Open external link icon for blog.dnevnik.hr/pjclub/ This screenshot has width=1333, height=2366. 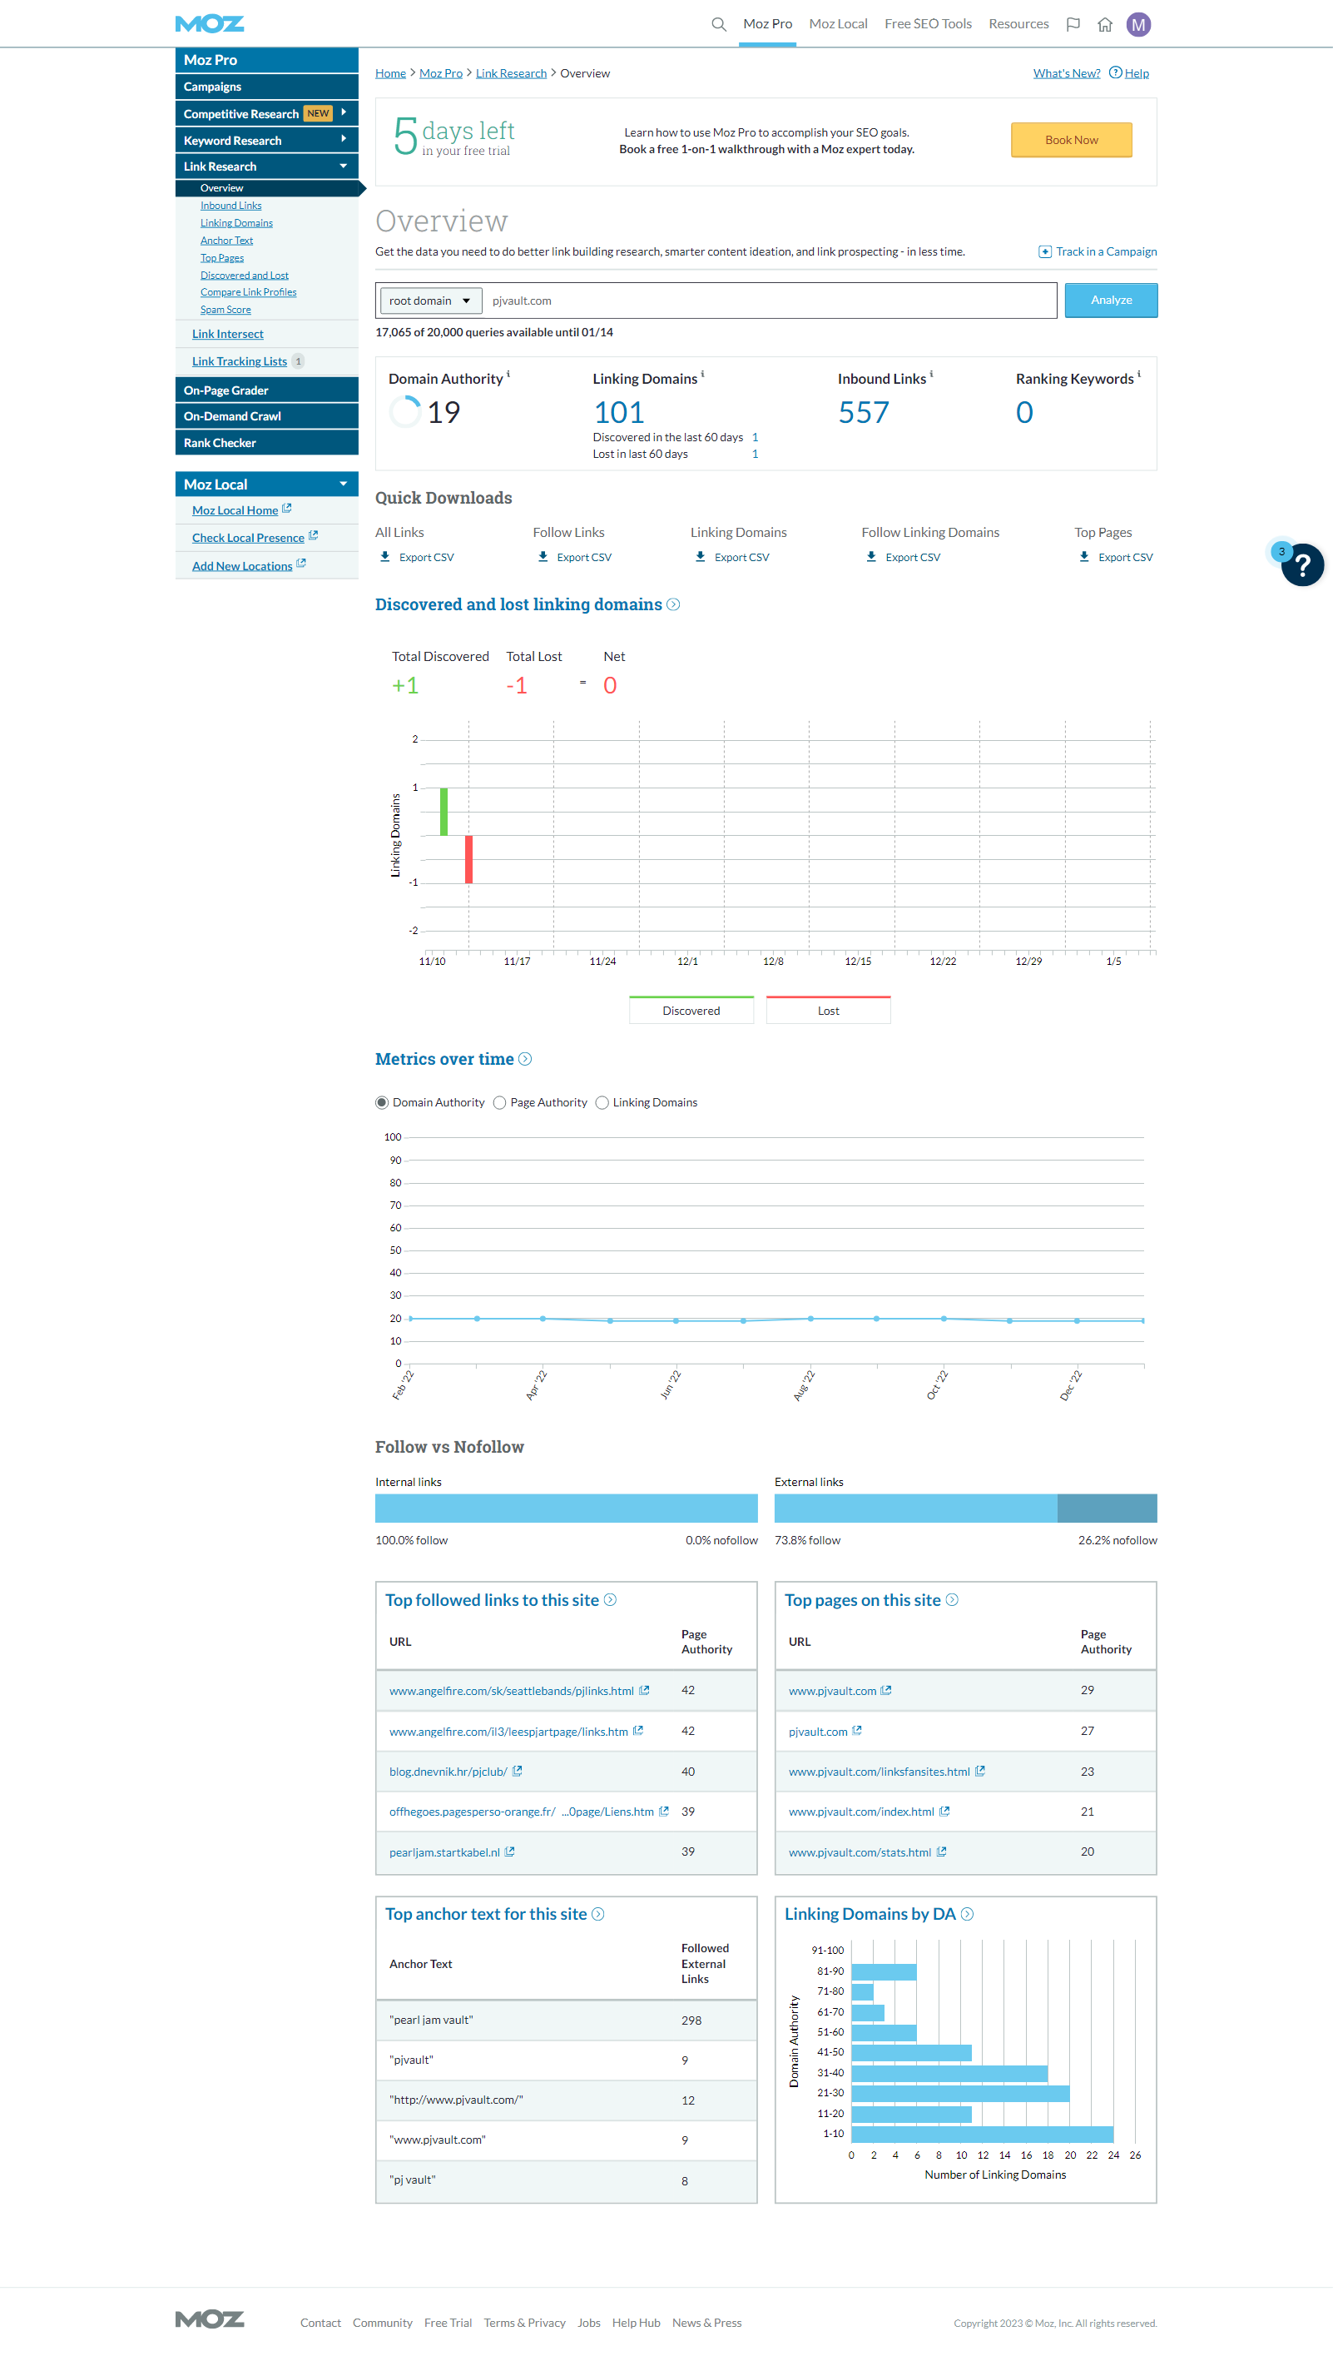click(x=517, y=1771)
